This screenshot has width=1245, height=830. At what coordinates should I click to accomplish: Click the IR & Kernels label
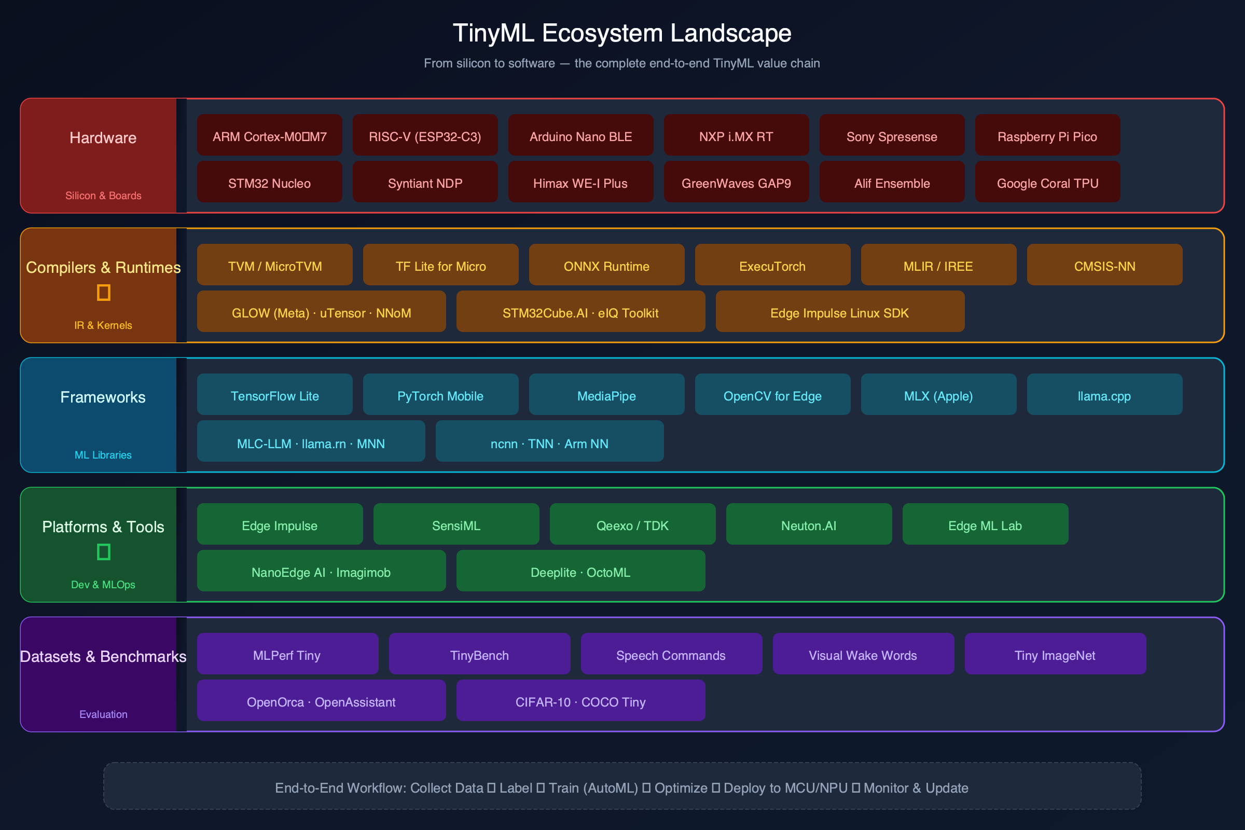(103, 325)
